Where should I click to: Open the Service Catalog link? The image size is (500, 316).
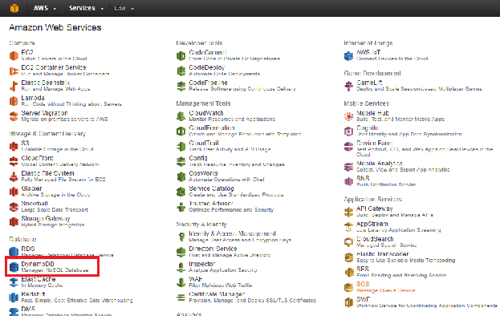(211, 188)
